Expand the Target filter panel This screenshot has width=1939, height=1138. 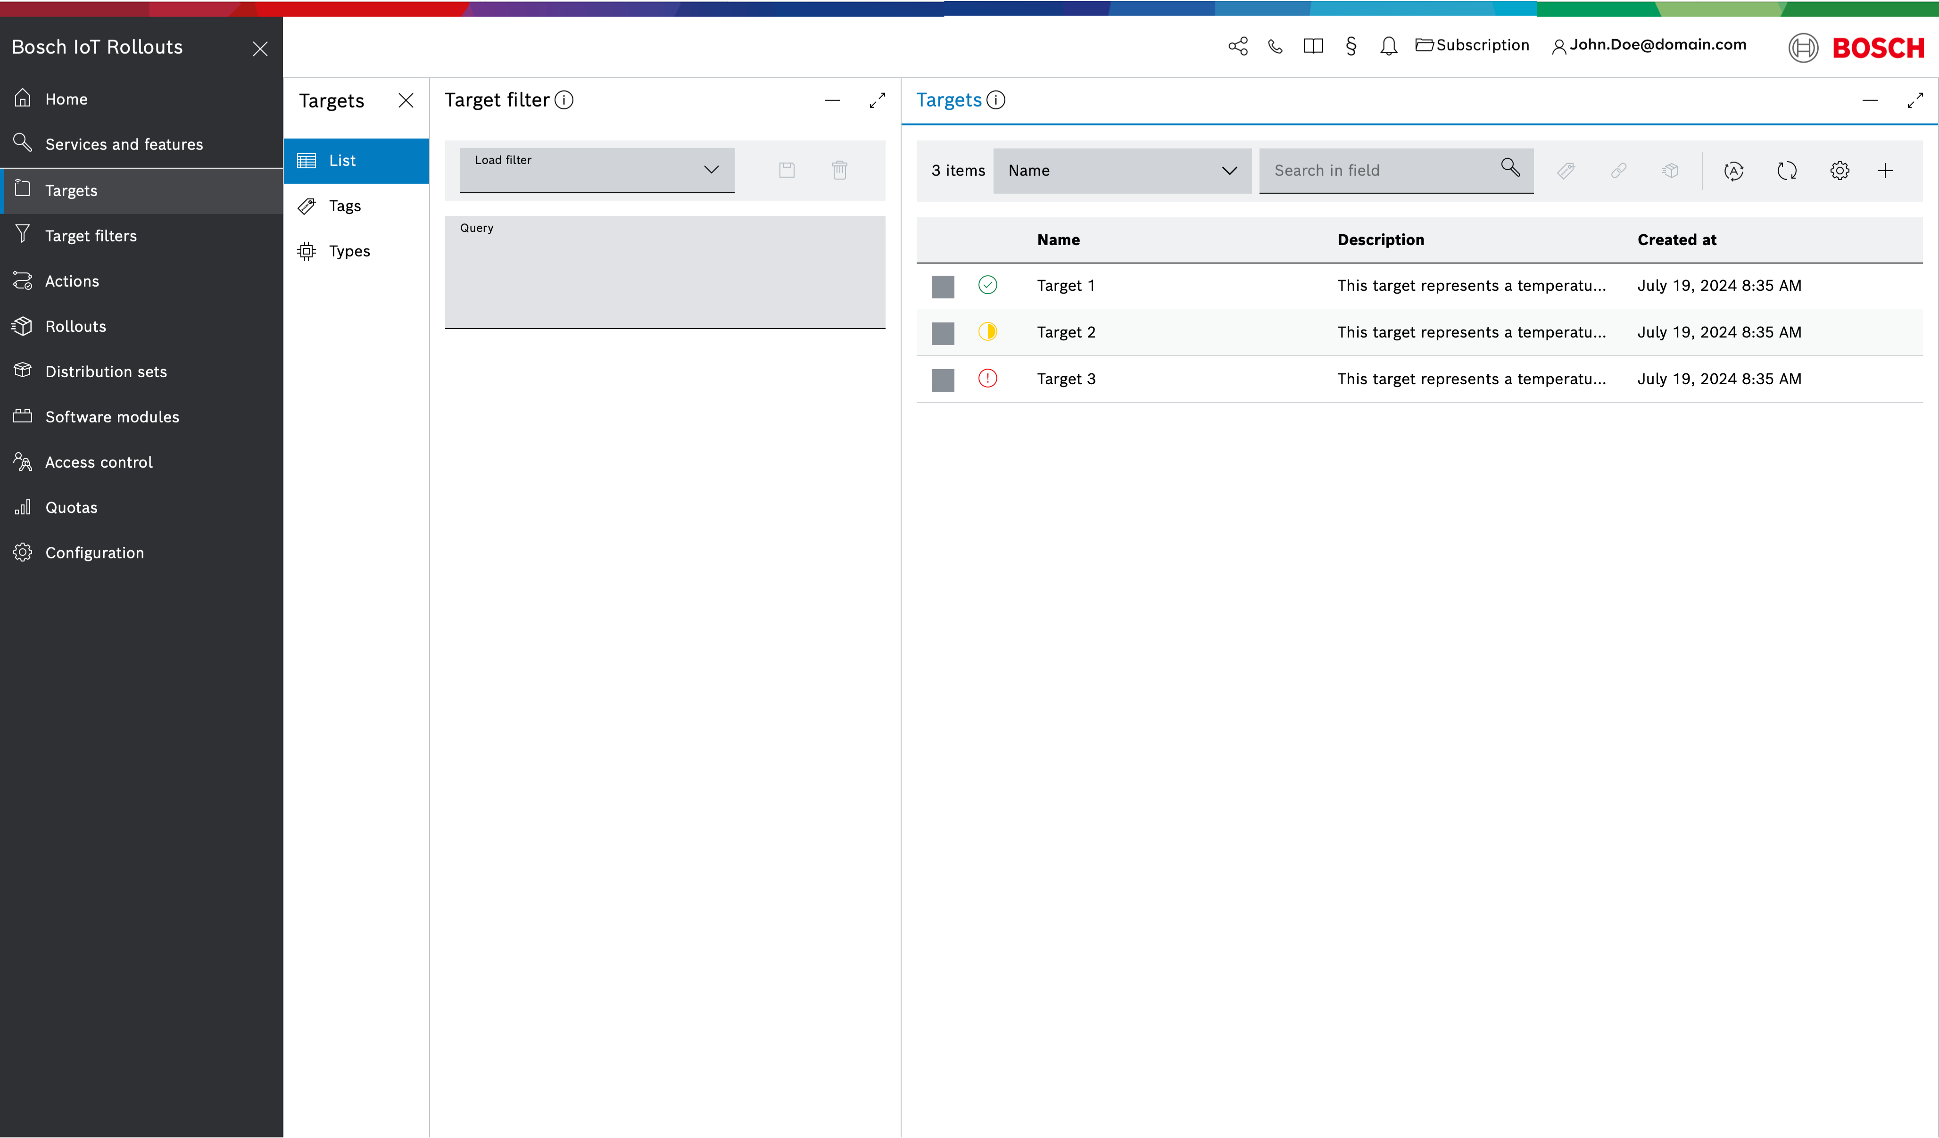coord(877,101)
